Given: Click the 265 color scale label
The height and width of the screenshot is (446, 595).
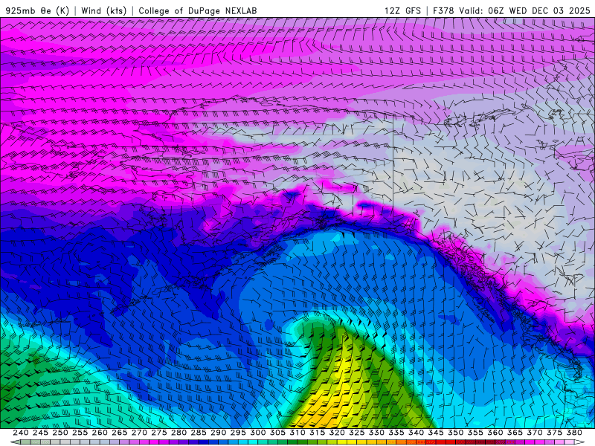Looking at the screenshot, I should (119, 433).
